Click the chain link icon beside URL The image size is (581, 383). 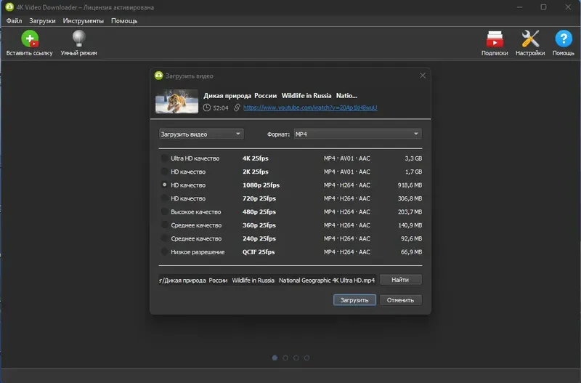pos(237,108)
